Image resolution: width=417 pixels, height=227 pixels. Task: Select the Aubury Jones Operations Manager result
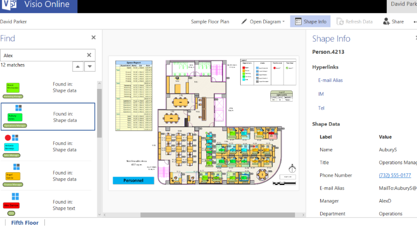tap(48, 117)
